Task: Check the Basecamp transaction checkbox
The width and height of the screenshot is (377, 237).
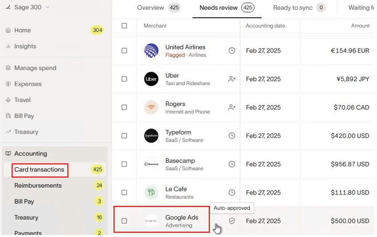Action: [x=124, y=164]
